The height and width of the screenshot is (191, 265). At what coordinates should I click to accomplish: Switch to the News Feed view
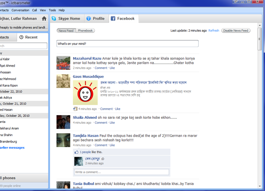(66, 31)
